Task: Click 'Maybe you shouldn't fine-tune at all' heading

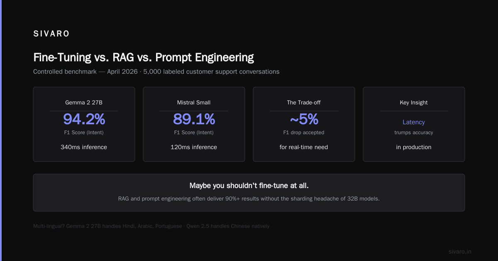Action: (249, 186)
